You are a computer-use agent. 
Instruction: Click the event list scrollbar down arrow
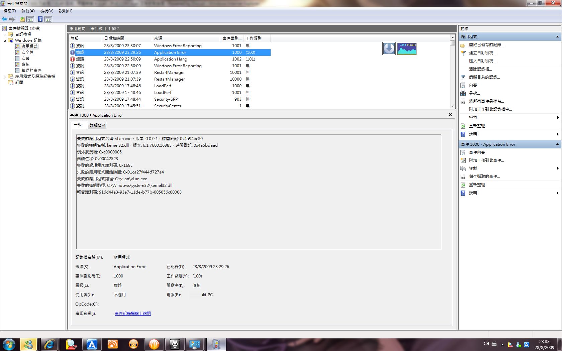(x=453, y=106)
